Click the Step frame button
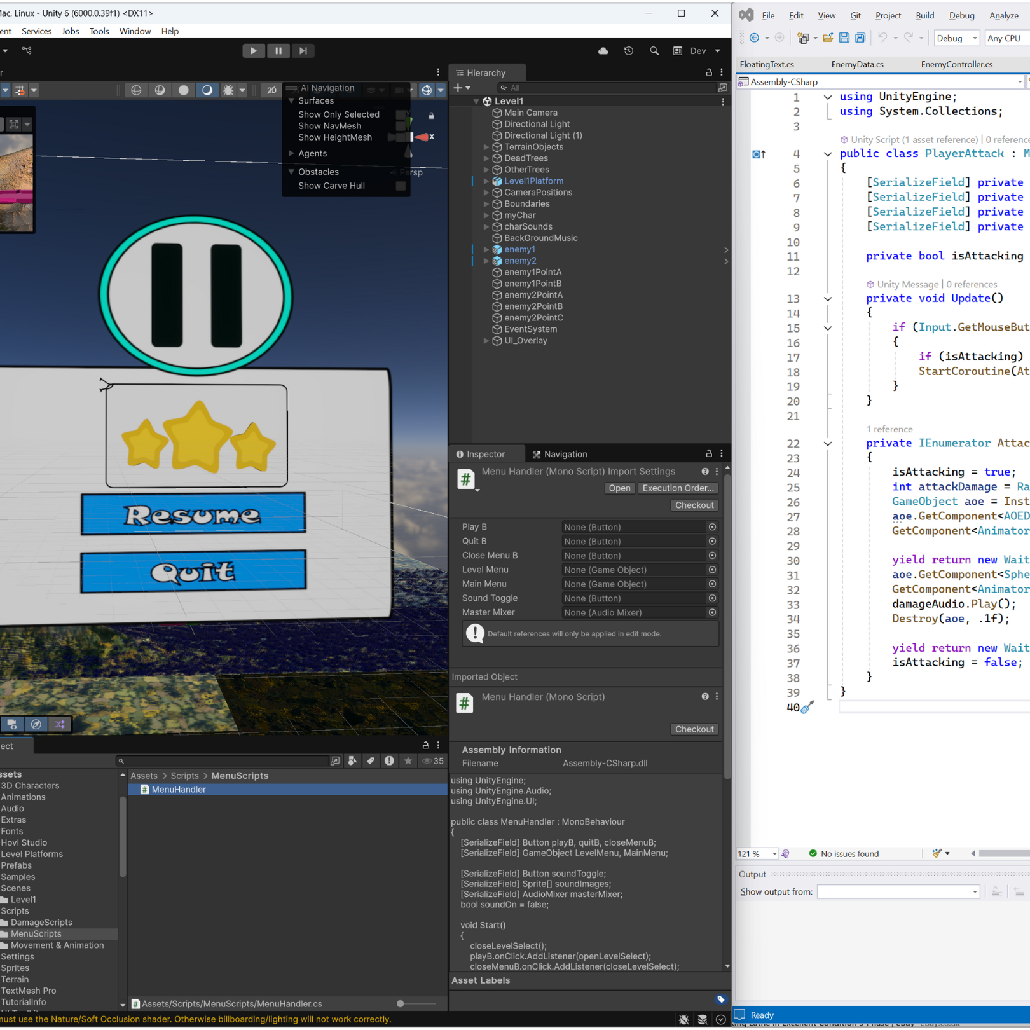 click(303, 51)
